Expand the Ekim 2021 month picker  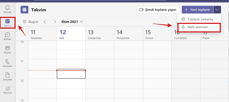72,22
